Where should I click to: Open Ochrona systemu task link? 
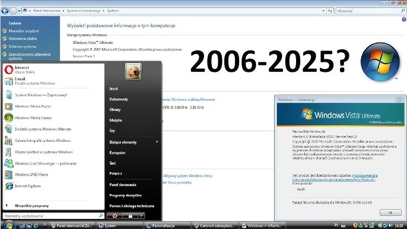23,46
